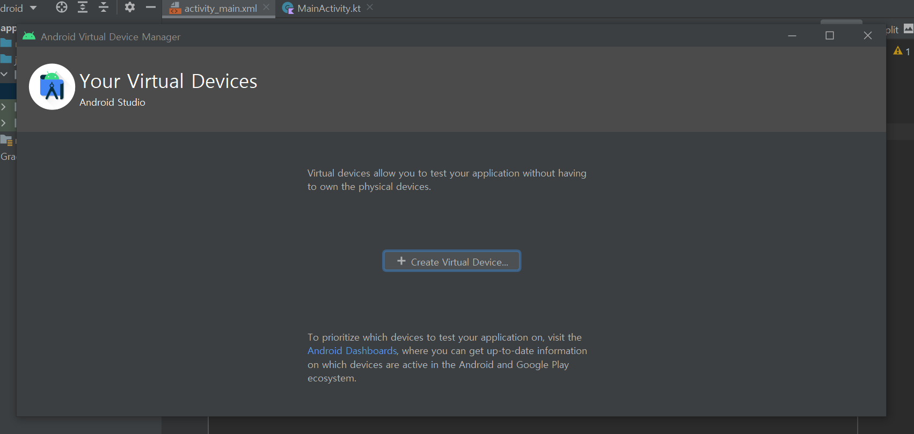Image resolution: width=914 pixels, height=434 pixels.
Task: Click the Your Virtual Devices heading
Action: click(169, 82)
